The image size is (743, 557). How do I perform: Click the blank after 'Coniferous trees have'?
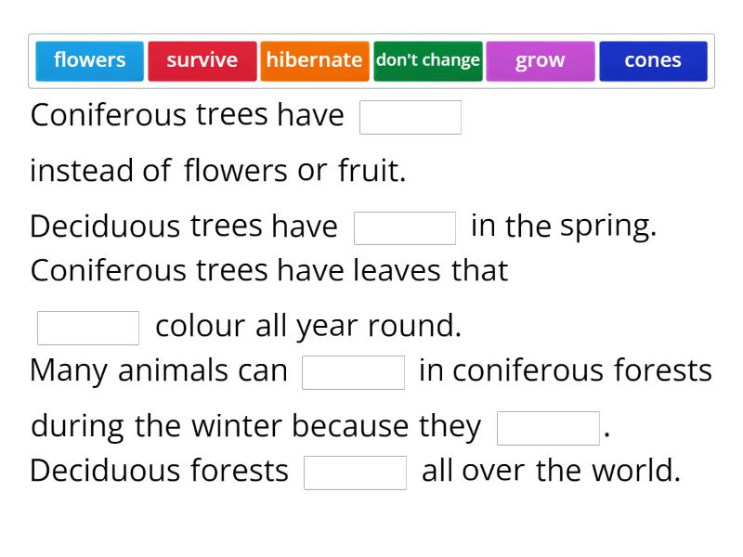click(411, 116)
